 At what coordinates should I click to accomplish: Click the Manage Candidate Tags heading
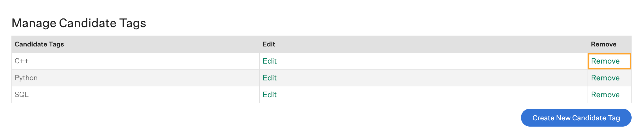coord(79,23)
